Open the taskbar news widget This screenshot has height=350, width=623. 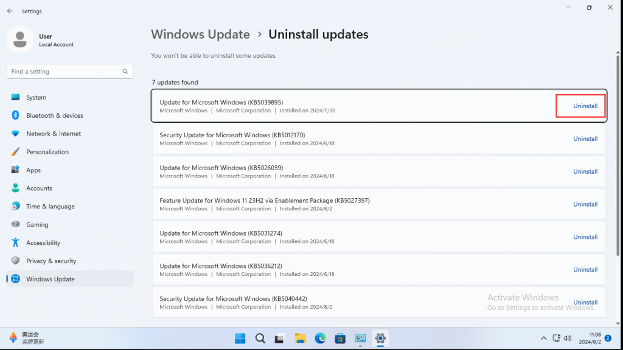tap(27, 338)
